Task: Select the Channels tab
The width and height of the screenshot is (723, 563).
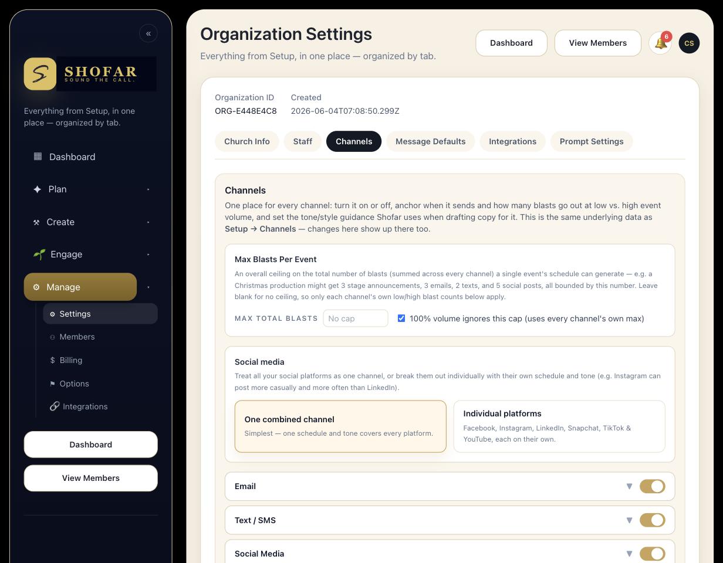Action: (x=354, y=141)
